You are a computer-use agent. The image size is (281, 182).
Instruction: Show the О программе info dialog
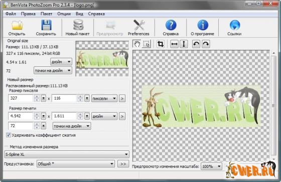[x=203, y=28]
